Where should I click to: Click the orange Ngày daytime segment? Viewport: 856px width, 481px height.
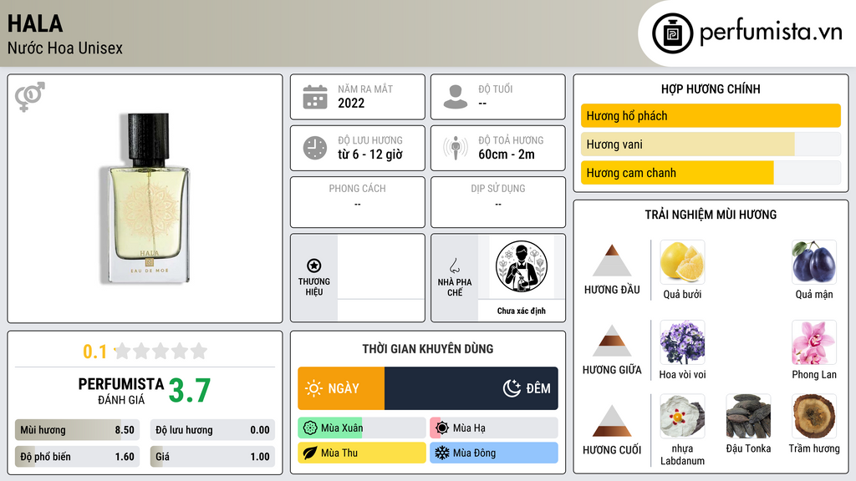(341, 388)
